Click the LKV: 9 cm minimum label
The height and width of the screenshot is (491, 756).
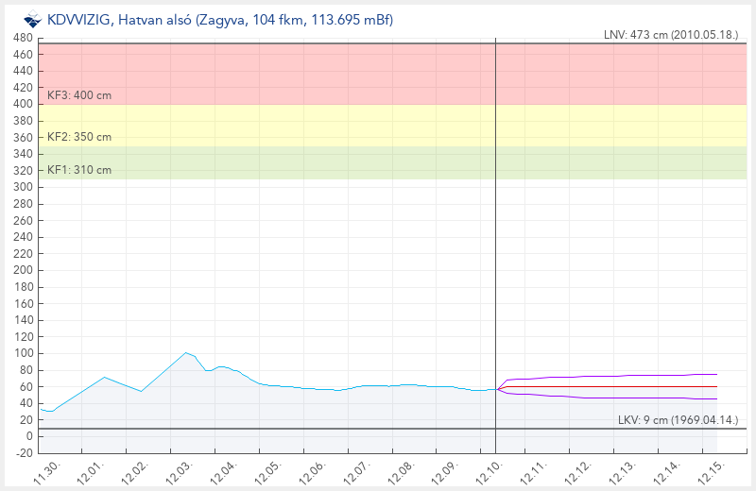coord(678,419)
